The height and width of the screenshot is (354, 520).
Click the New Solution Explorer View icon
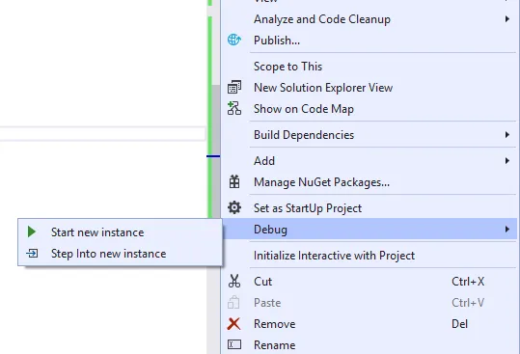[234, 88]
